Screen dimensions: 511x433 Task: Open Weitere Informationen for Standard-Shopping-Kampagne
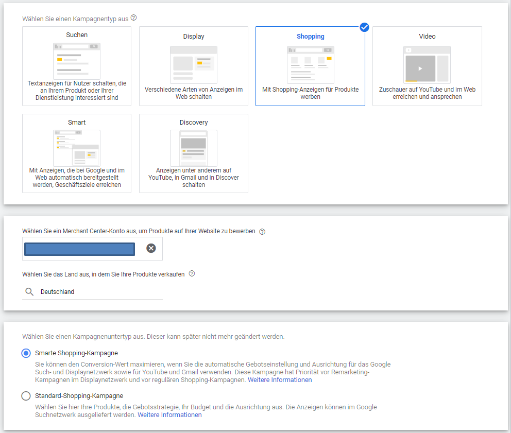pos(169,415)
